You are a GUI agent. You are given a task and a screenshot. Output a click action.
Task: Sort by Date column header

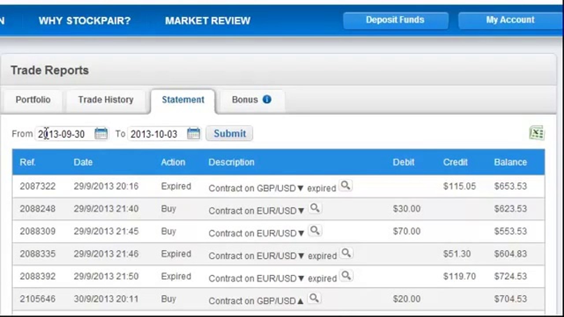click(83, 162)
